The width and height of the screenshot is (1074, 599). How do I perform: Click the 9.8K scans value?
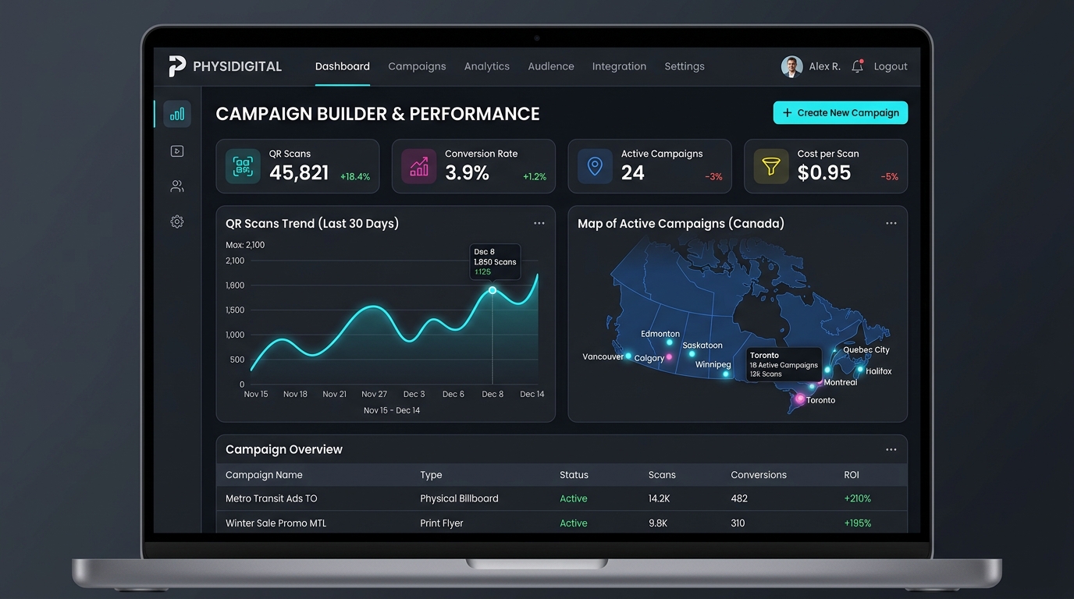[658, 523]
